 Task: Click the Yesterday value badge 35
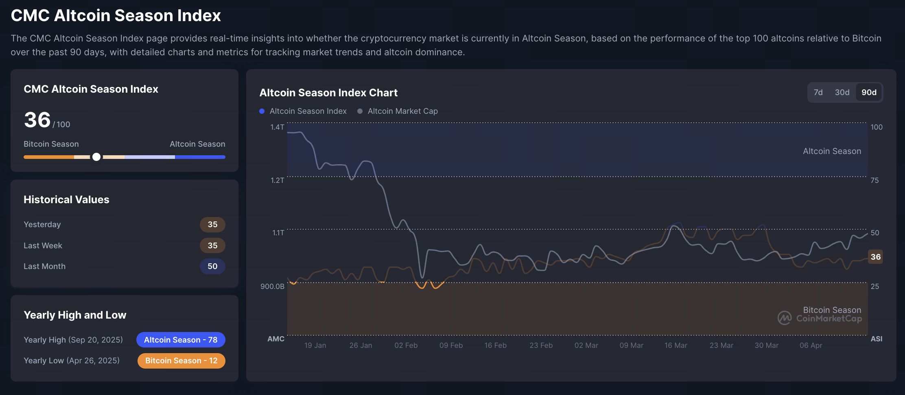tap(212, 225)
